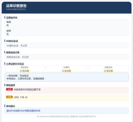Open the 鹰眼进线 无记录 card
Screen dimensions: 133x122
coord(109,69)
